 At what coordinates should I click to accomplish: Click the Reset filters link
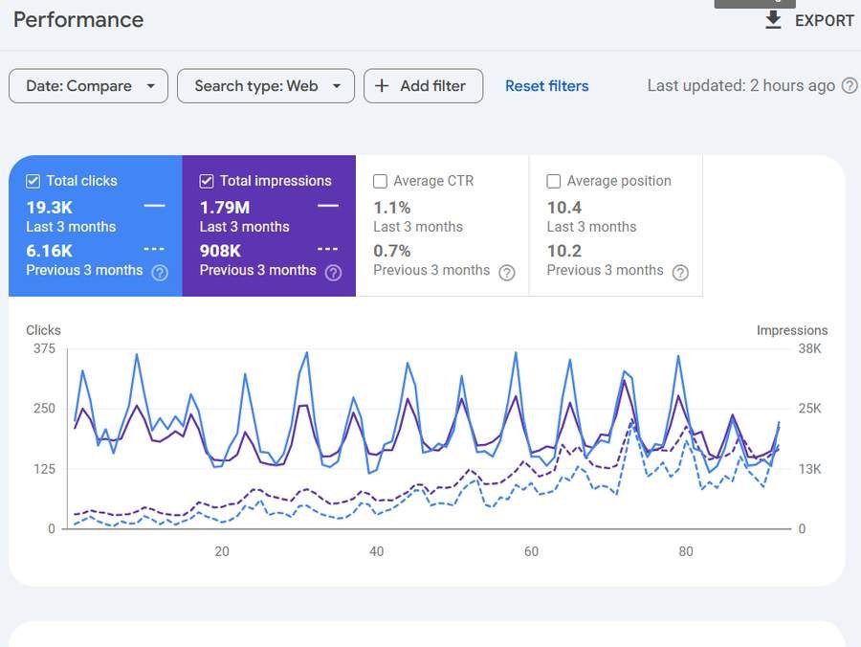(547, 86)
